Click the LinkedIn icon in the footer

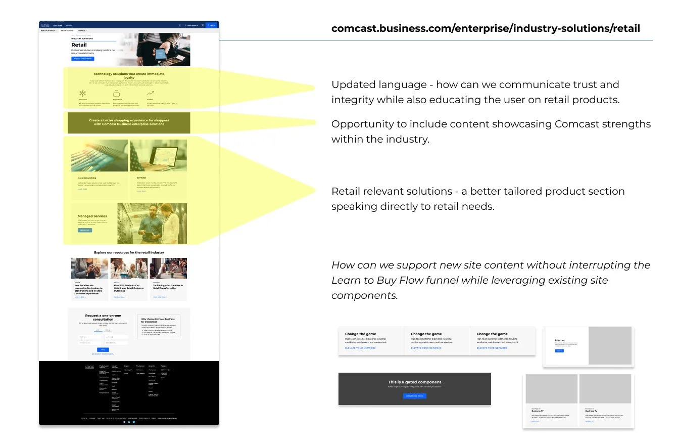[x=129, y=422]
